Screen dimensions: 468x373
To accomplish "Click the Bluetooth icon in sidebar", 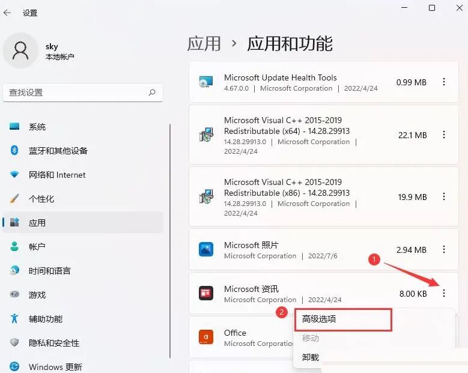I will point(14,150).
